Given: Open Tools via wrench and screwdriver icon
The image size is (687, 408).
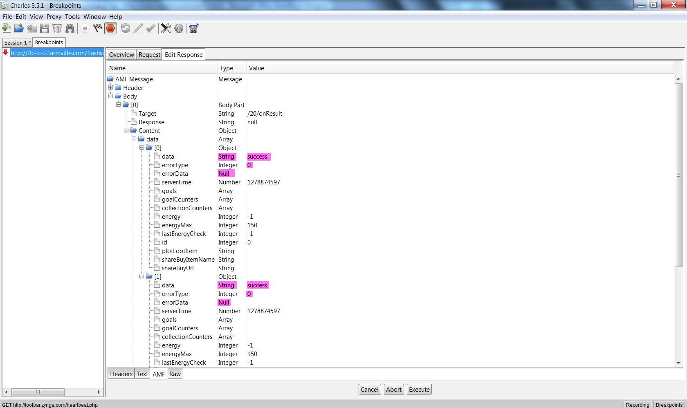Looking at the screenshot, I should click(166, 28).
